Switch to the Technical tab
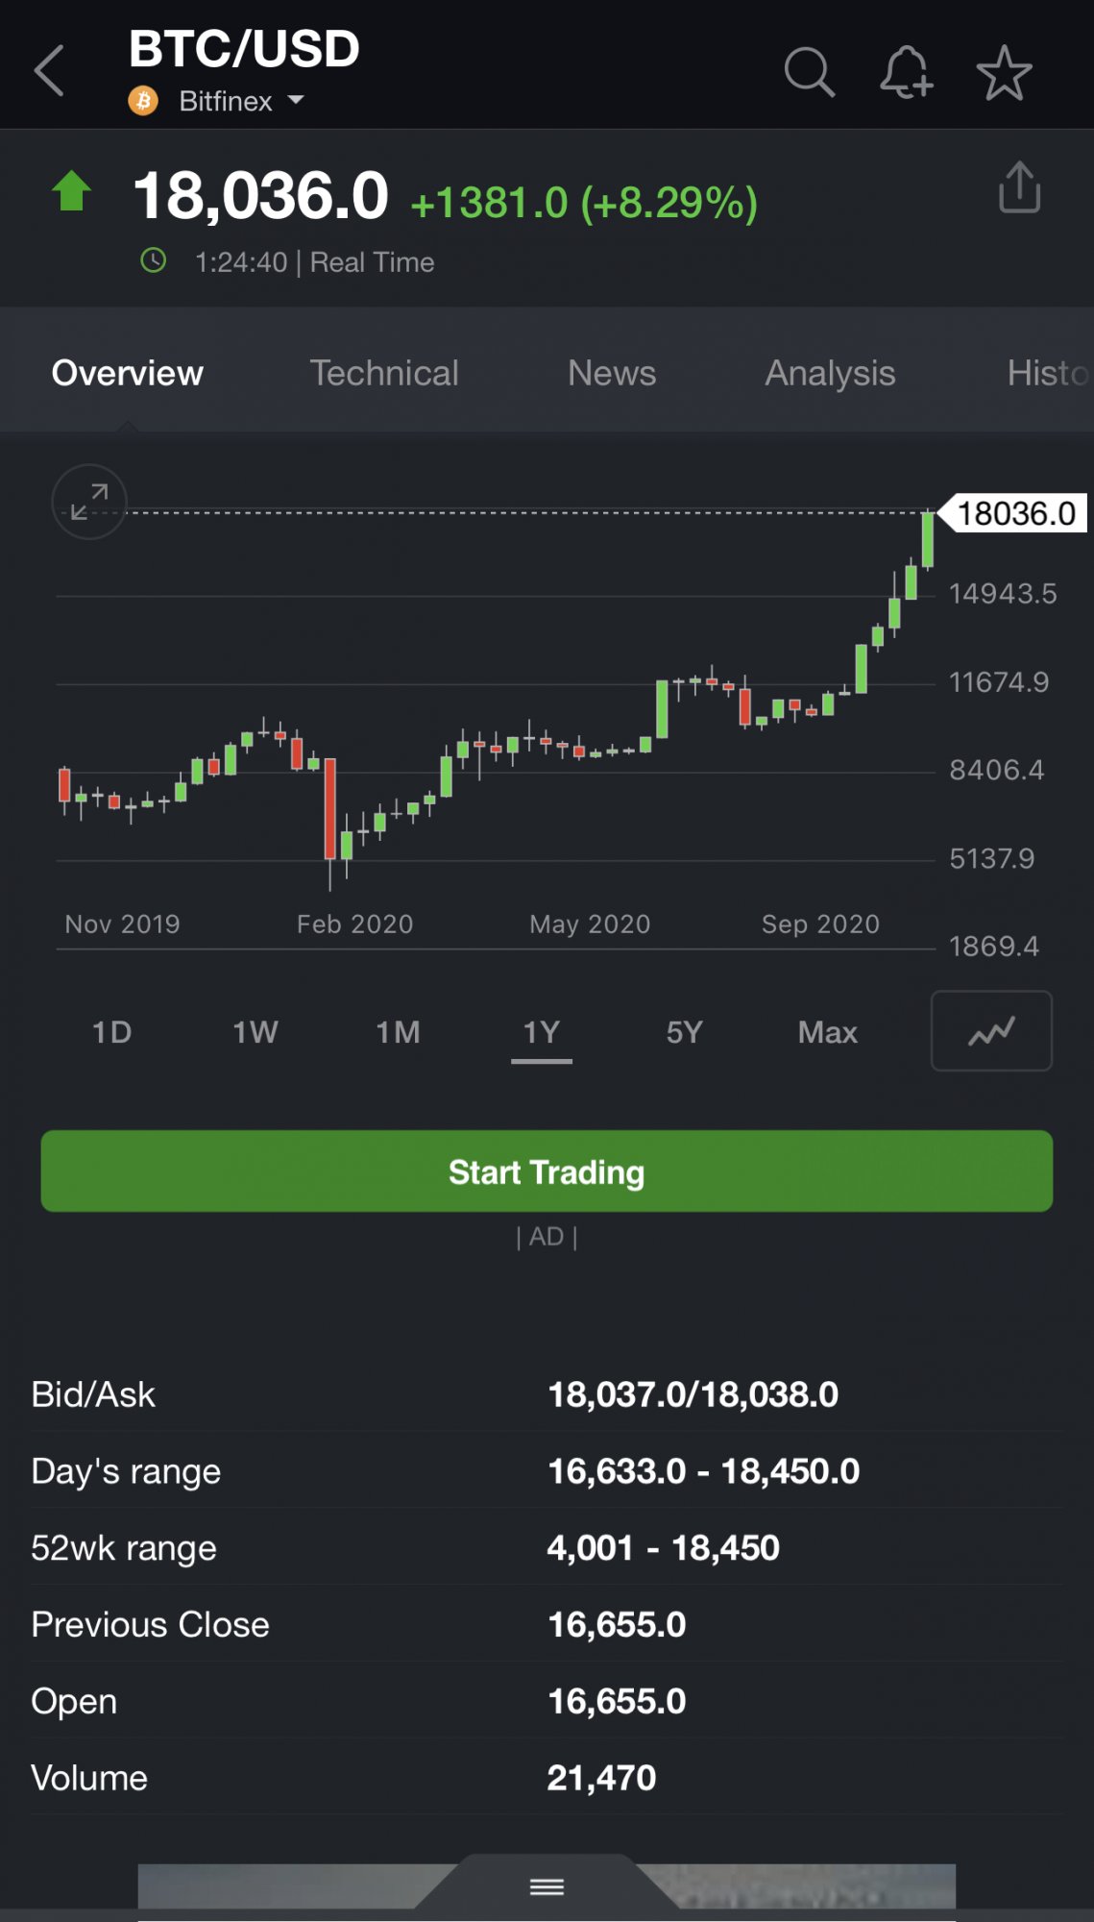1094x1922 pixels. 384,373
